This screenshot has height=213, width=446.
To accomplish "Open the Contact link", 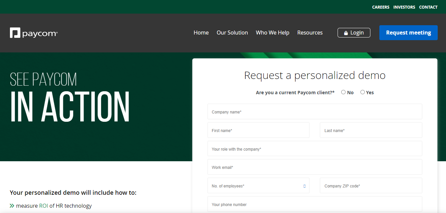I will pos(428,7).
